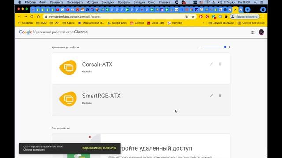Open Spotlight search magnifier
This screenshot has width=282, height=158.
click(255, 2)
